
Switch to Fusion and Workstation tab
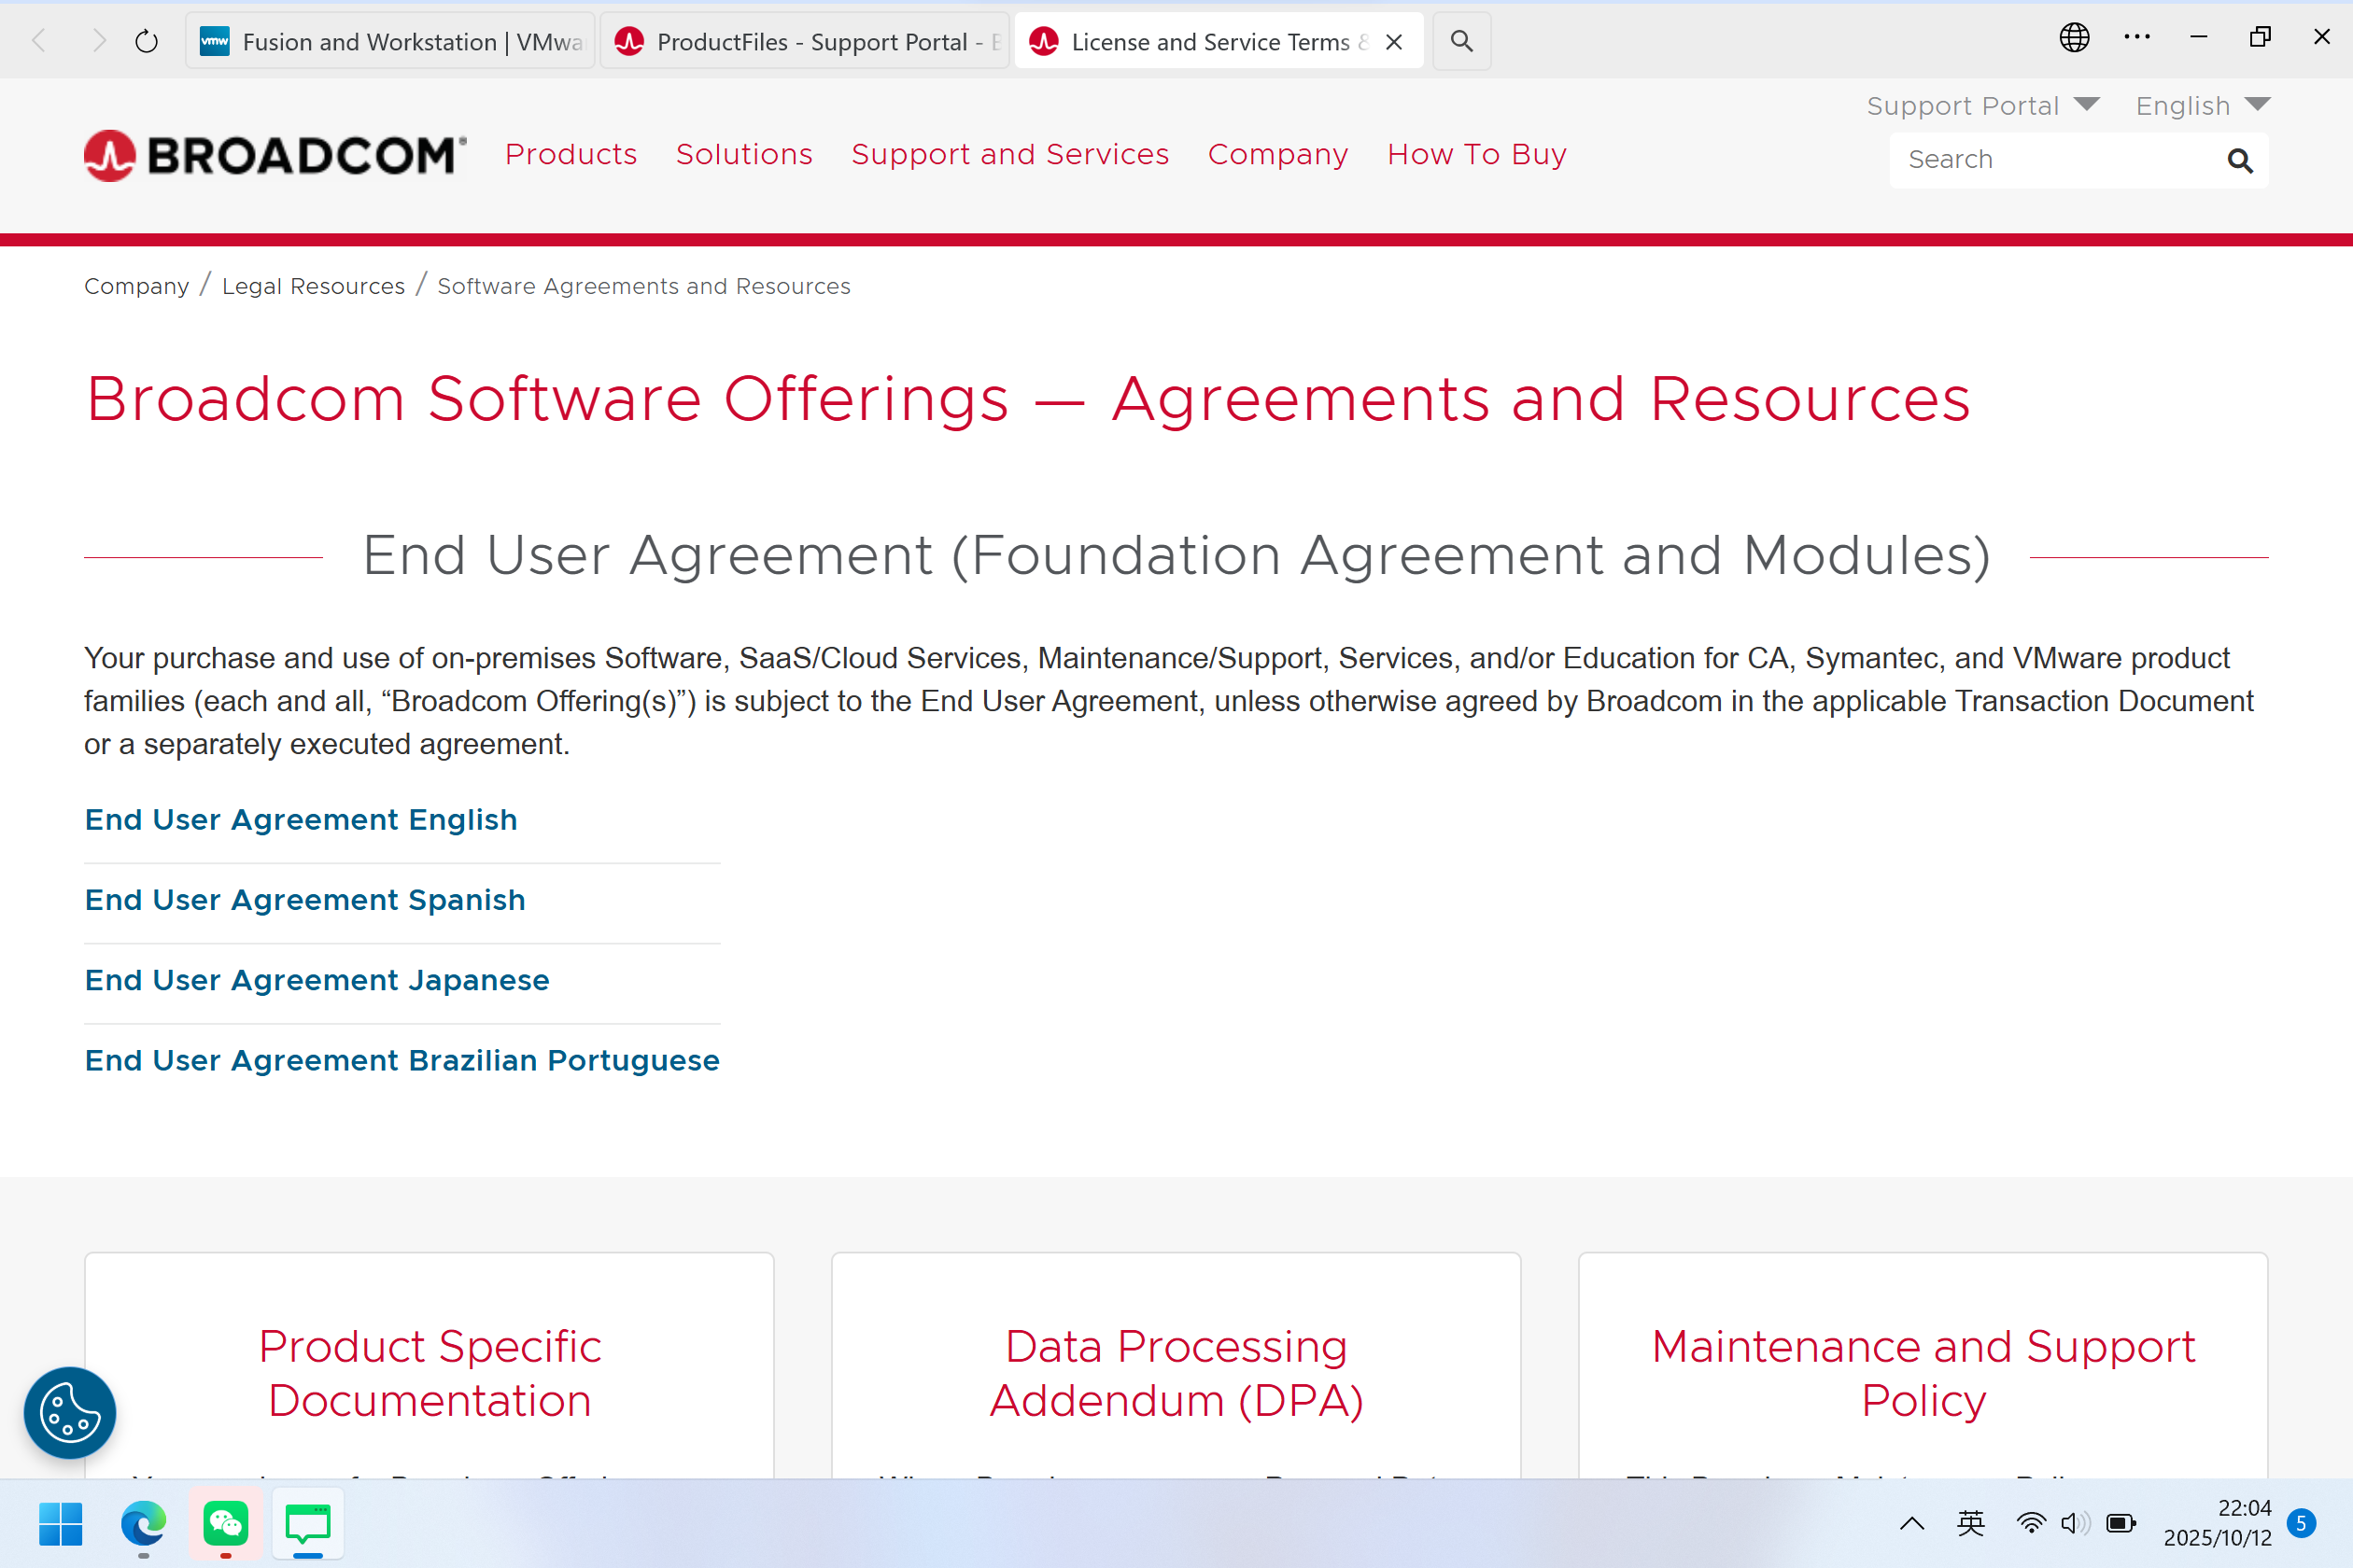pyautogui.click(x=390, y=42)
